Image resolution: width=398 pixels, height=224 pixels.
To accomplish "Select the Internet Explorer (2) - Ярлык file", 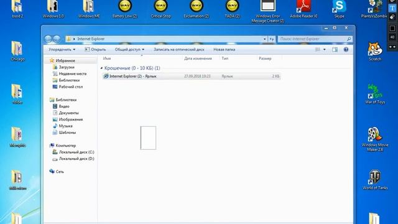I will click(x=192, y=76).
